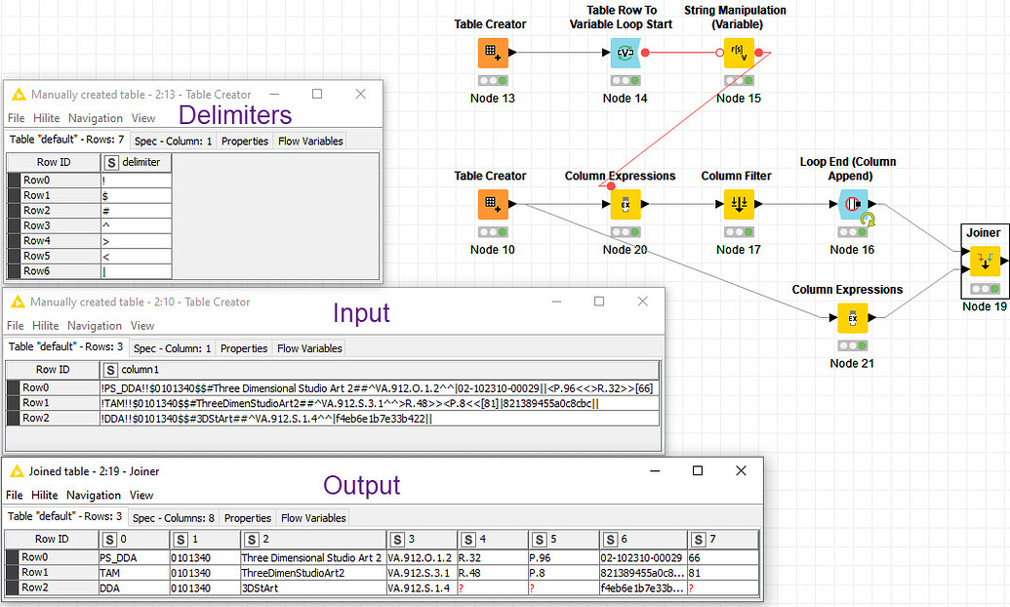
Task: Switch to Flow Variables tab in Joined table
Action: click(314, 517)
